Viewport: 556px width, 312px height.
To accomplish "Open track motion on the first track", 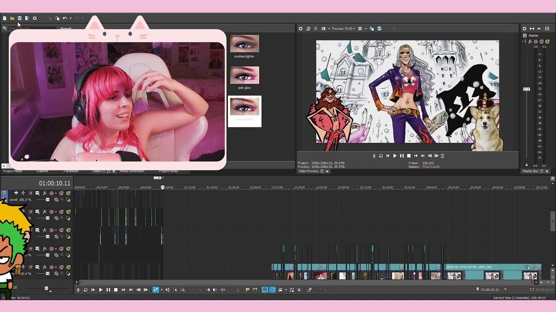I will [37, 193].
